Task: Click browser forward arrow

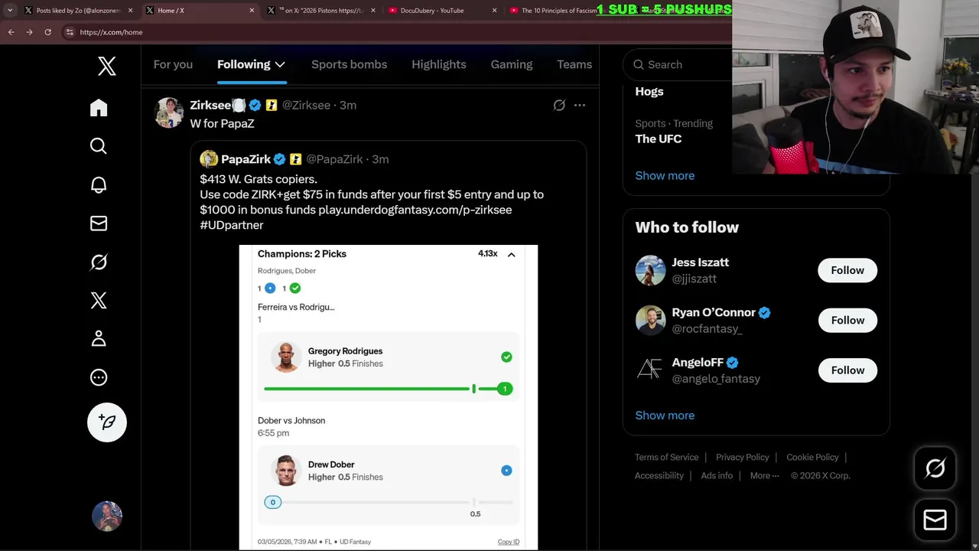Action: (x=29, y=32)
